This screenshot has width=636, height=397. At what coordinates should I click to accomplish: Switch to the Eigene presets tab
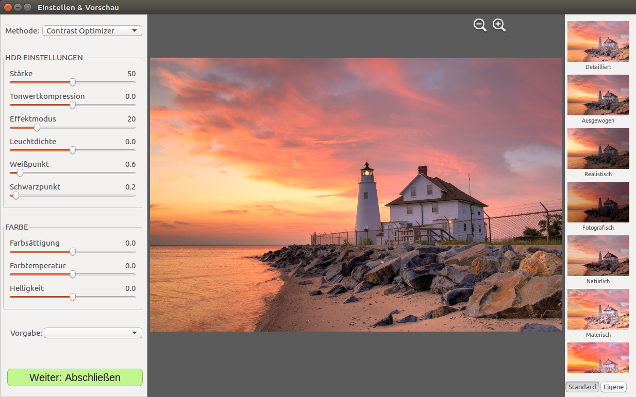[x=613, y=387]
